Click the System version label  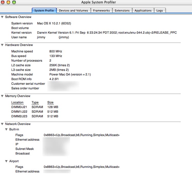[22, 23]
